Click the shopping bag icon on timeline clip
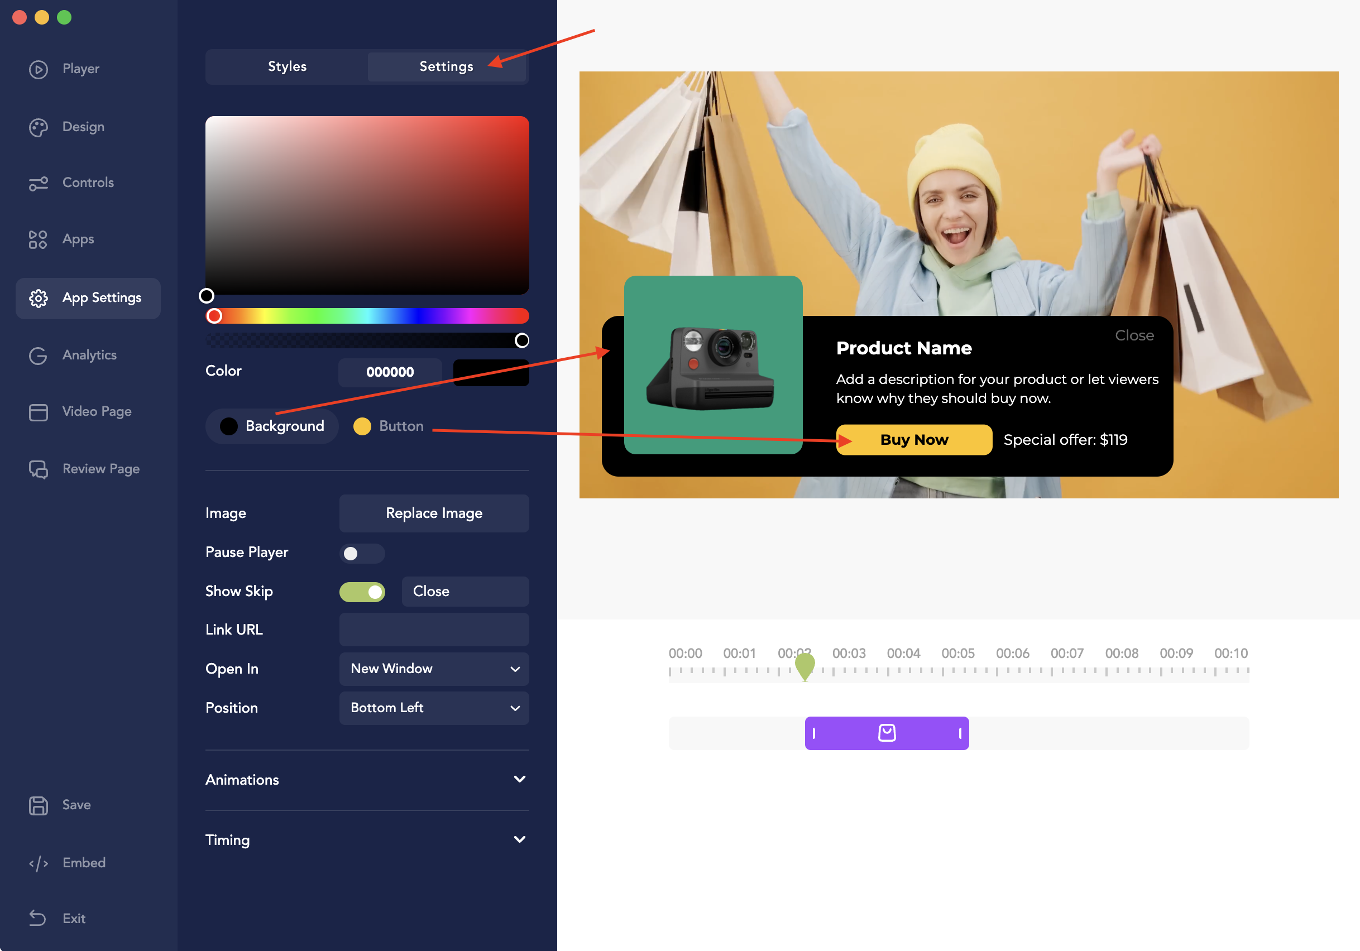1360x951 pixels. point(887,733)
